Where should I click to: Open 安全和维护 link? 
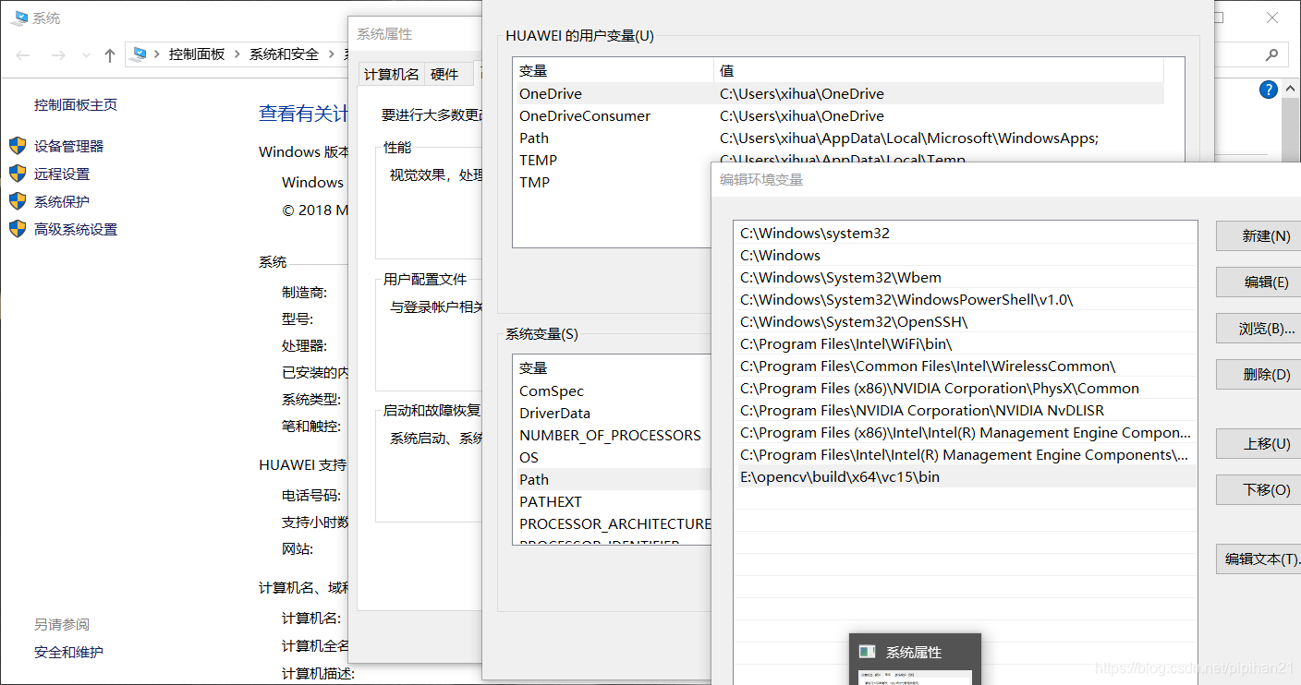tap(68, 652)
